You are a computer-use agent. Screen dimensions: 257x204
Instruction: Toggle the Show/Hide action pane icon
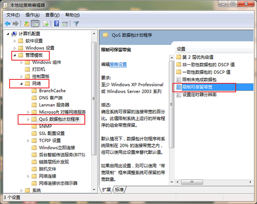pos(65,24)
